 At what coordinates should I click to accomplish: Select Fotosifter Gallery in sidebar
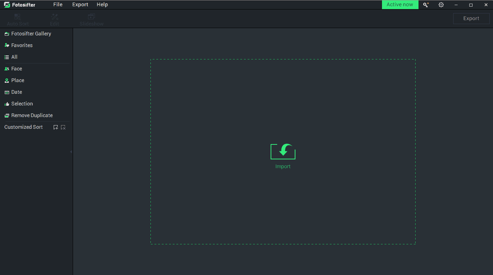[x=31, y=34]
